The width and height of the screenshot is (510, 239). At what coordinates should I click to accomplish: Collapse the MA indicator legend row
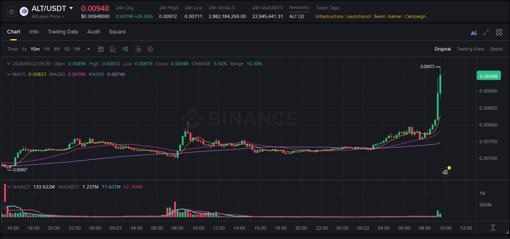[9, 74]
